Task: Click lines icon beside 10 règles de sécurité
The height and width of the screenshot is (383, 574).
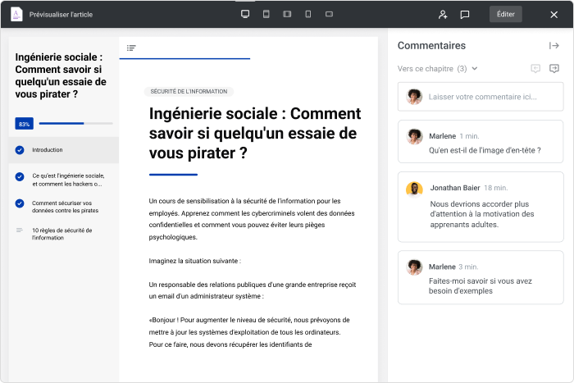Action: (20, 230)
